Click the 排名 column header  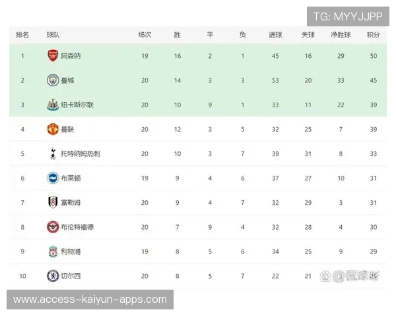coord(22,35)
